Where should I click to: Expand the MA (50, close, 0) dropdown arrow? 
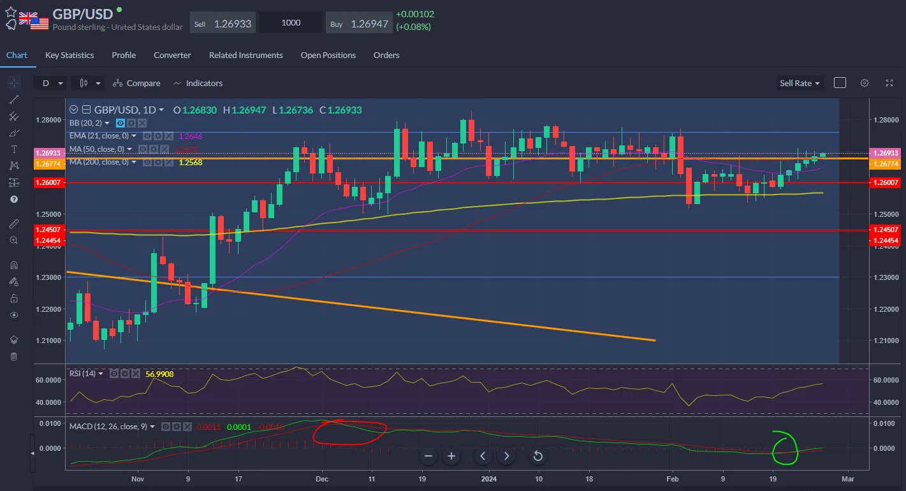pyautogui.click(x=130, y=149)
